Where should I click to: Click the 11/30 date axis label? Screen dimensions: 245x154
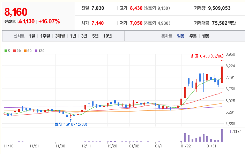tap(60, 146)
